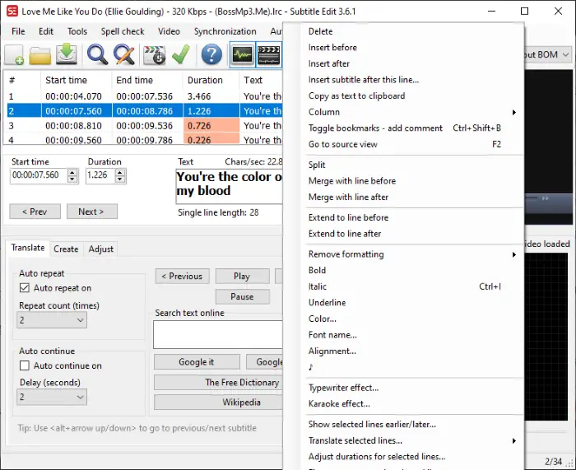This screenshot has width=576, height=470.
Task: Open the Synchronization menu
Action: (x=225, y=31)
